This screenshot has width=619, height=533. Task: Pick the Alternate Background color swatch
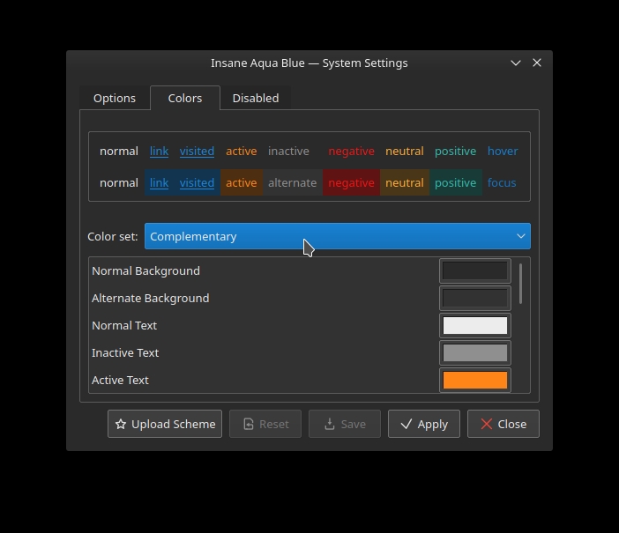click(x=475, y=299)
